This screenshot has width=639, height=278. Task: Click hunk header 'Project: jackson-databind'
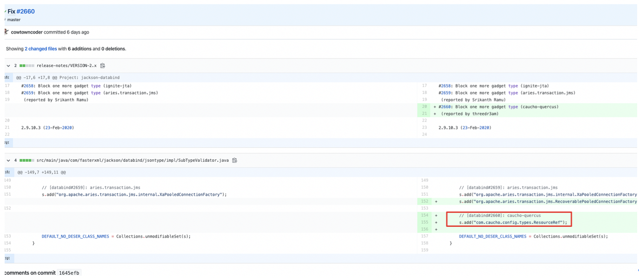coord(89,78)
